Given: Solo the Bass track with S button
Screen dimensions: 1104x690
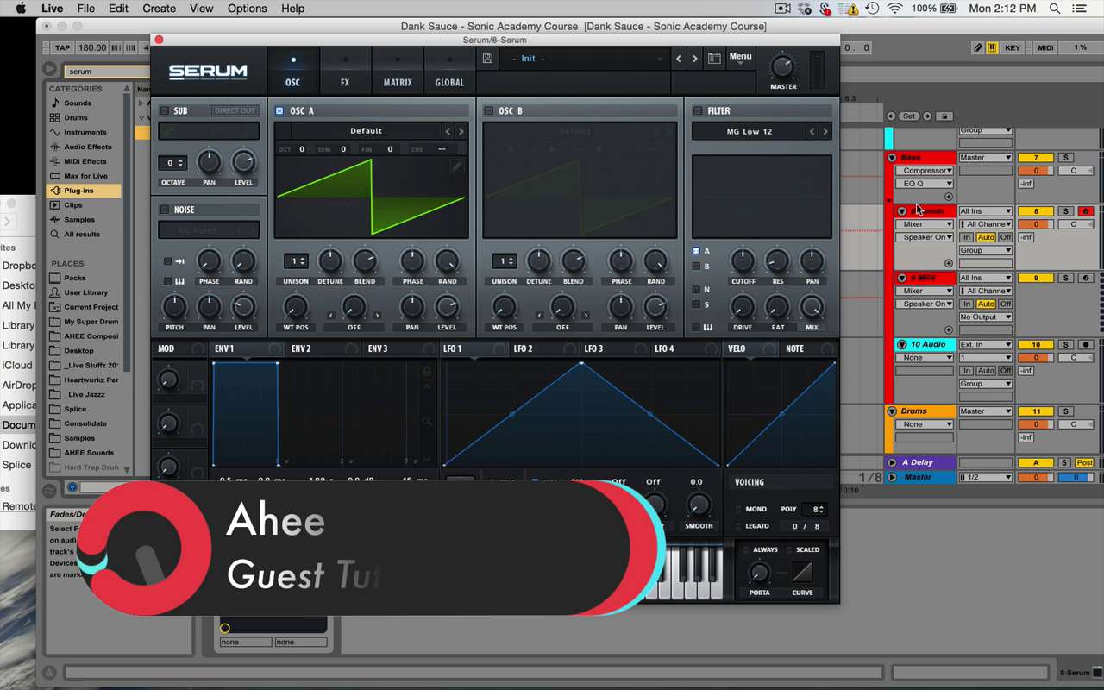Looking at the screenshot, I should (1066, 158).
